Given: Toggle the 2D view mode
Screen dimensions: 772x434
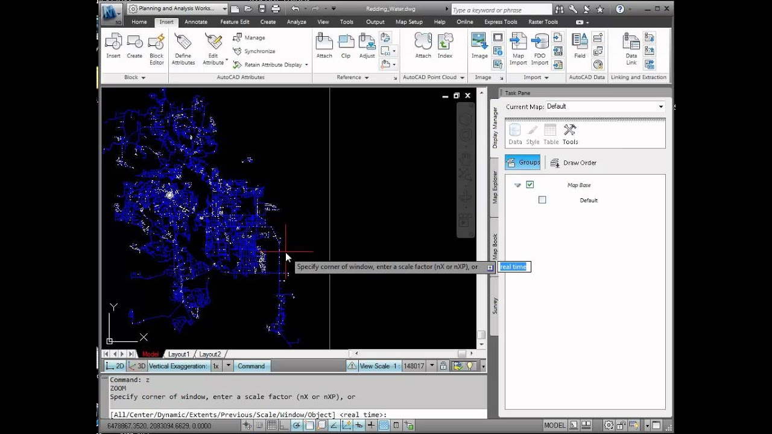Looking at the screenshot, I should (x=115, y=366).
